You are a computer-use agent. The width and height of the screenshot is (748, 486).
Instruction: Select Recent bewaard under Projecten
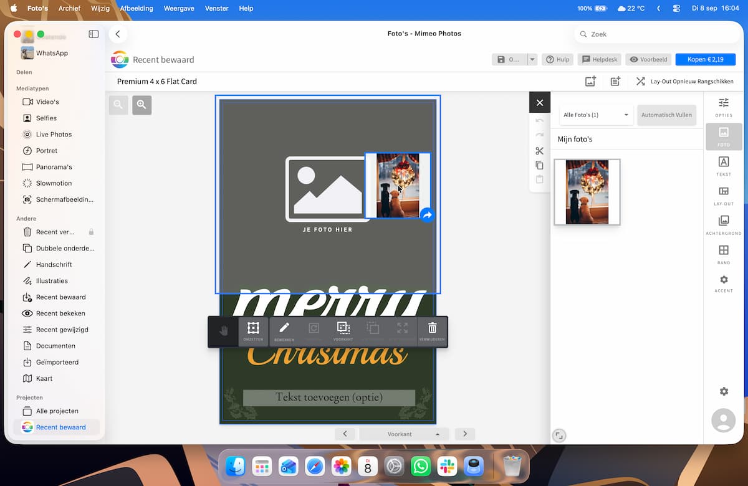(56, 427)
